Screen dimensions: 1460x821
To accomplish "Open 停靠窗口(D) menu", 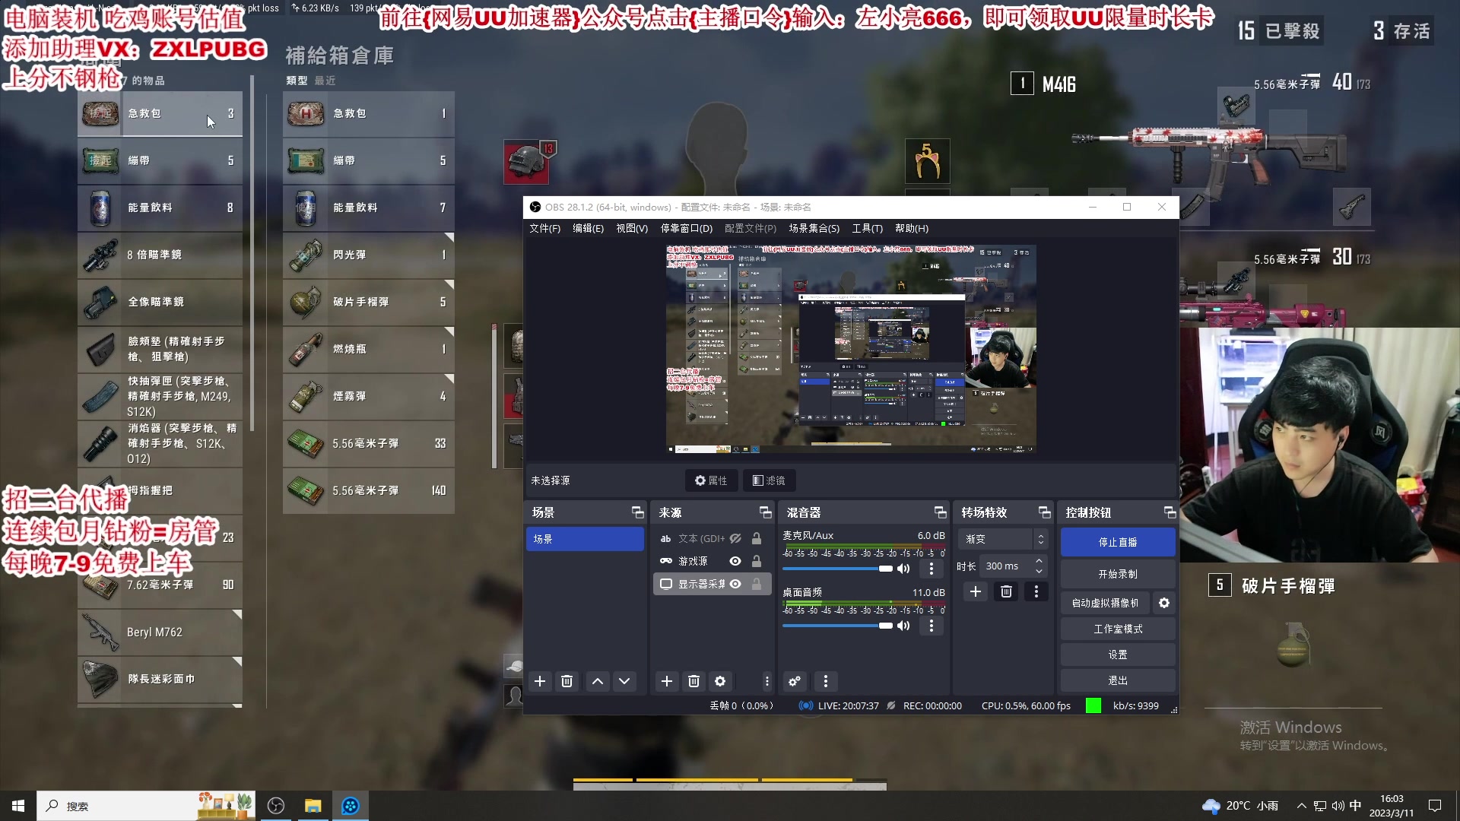I will point(686,228).
